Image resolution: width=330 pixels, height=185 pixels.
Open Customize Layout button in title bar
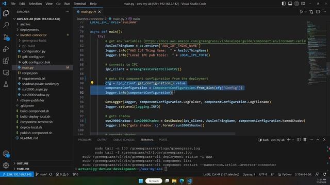tap(303, 4)
